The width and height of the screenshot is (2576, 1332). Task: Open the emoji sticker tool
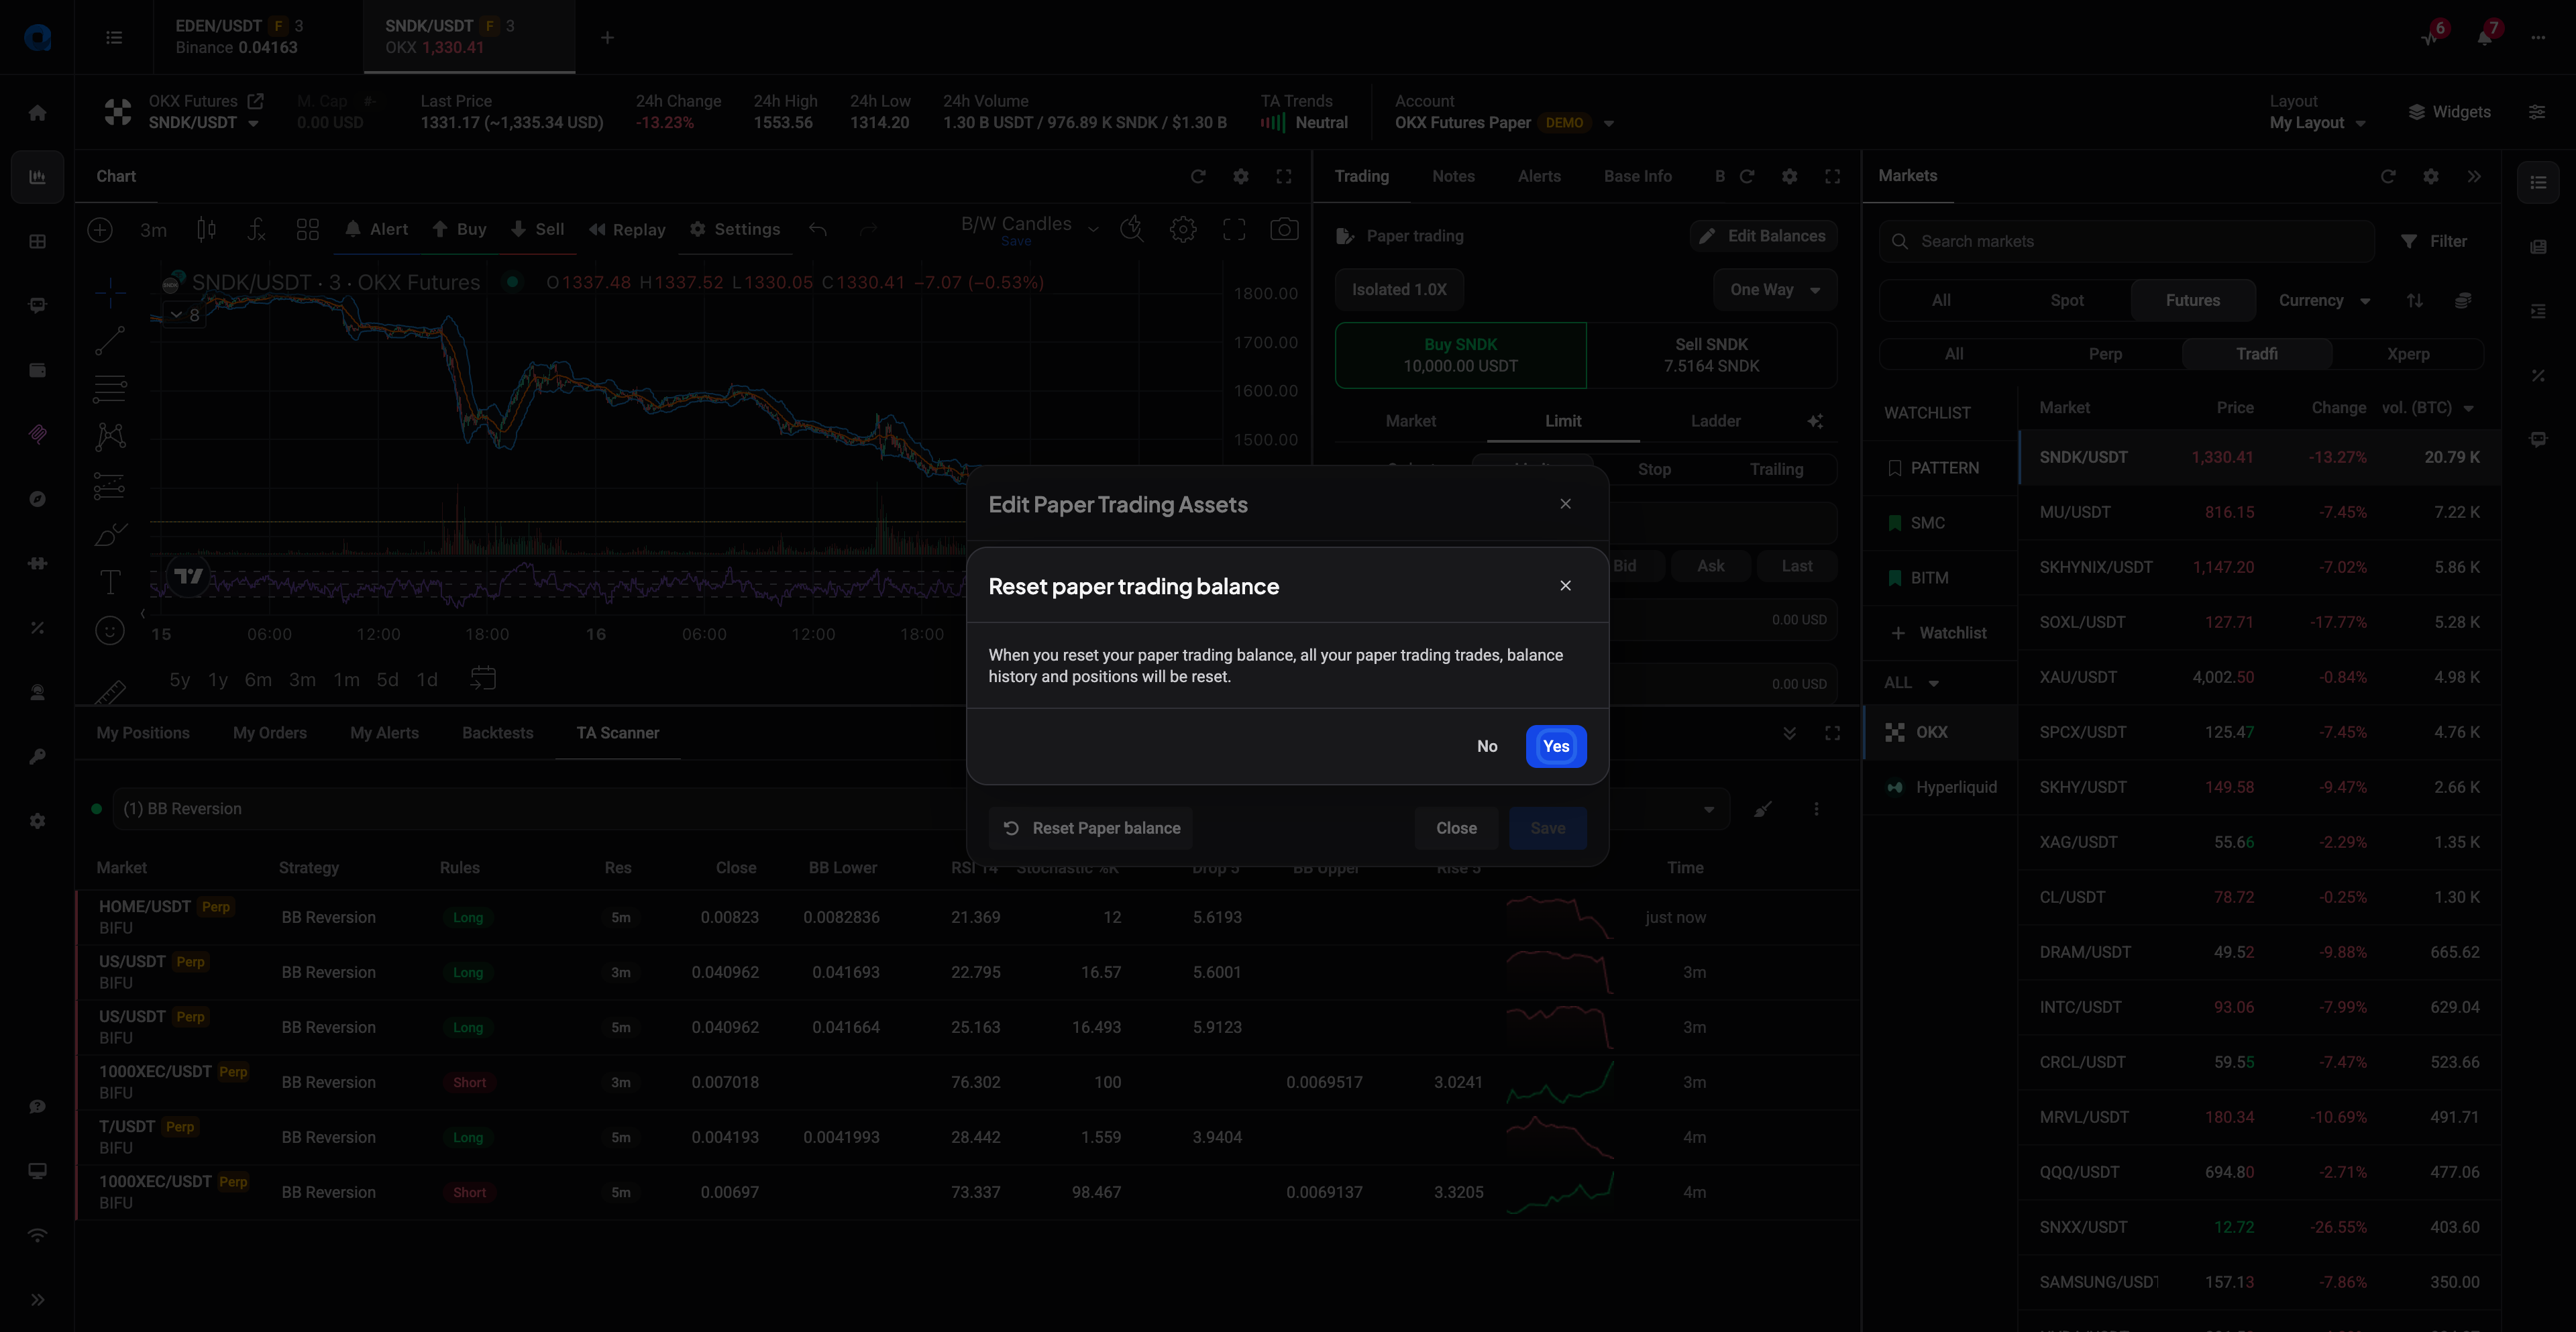[110, 630]
